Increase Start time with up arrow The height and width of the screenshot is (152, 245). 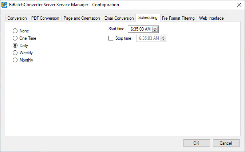(x=155, y=28)
